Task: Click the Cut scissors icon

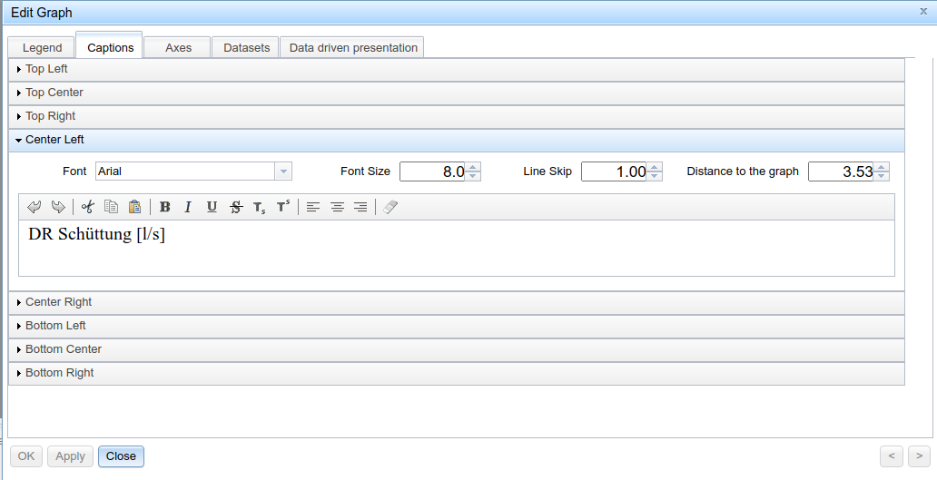Action: pos(88,207)
